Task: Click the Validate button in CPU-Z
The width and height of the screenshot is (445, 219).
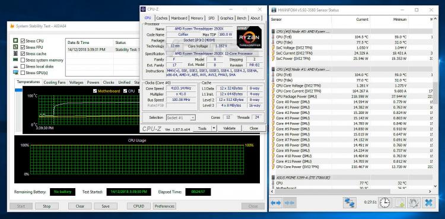Action: 229,128
